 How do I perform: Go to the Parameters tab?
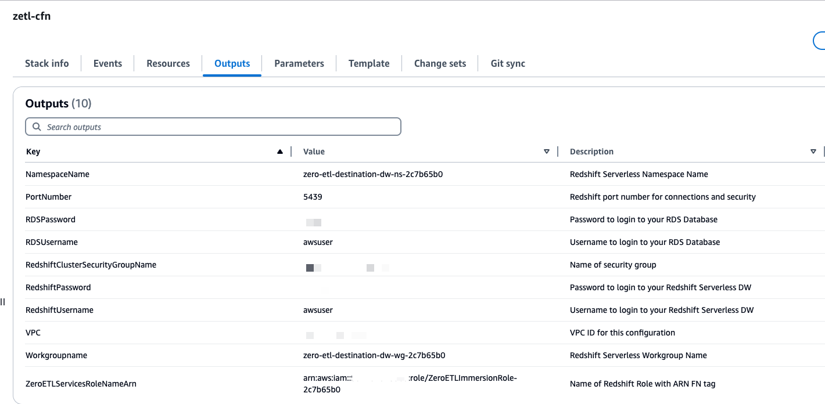click(299, 64)
